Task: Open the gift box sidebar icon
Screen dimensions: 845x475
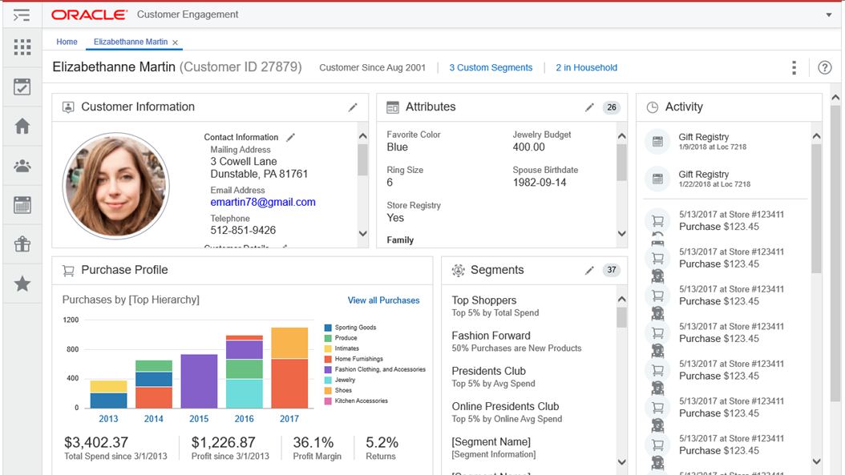Action: point(22,244)
